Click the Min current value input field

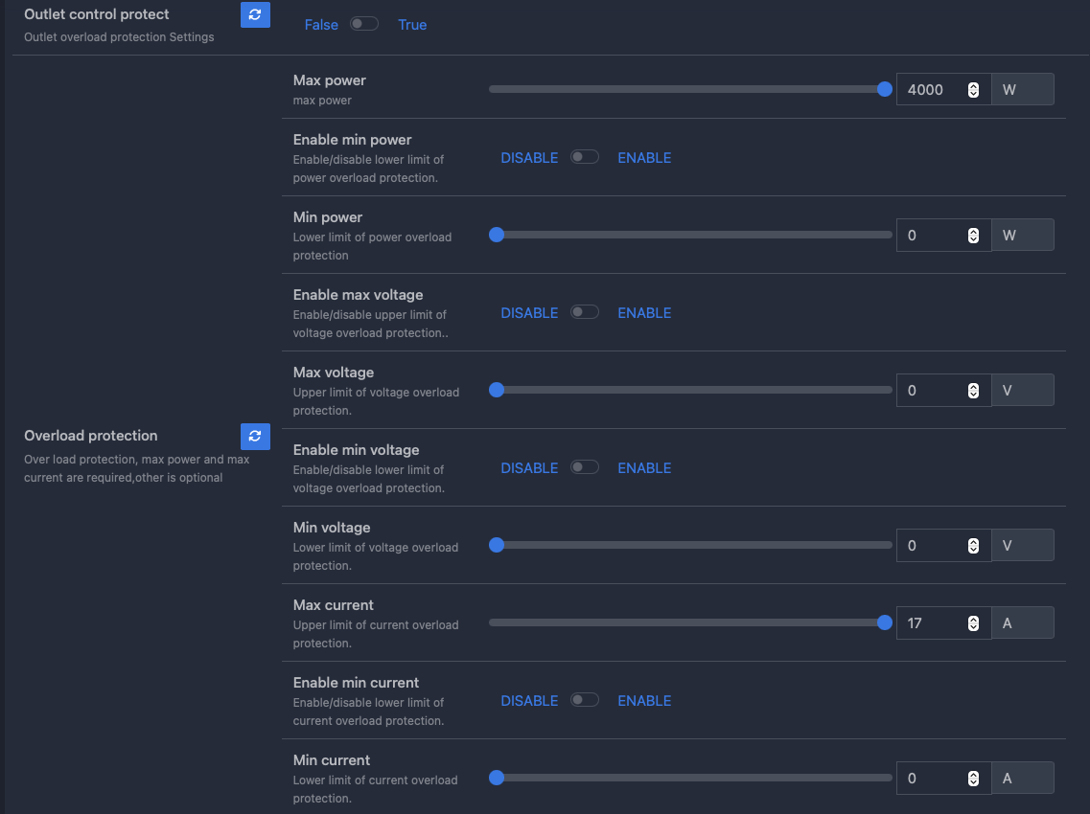pos(943,778)
